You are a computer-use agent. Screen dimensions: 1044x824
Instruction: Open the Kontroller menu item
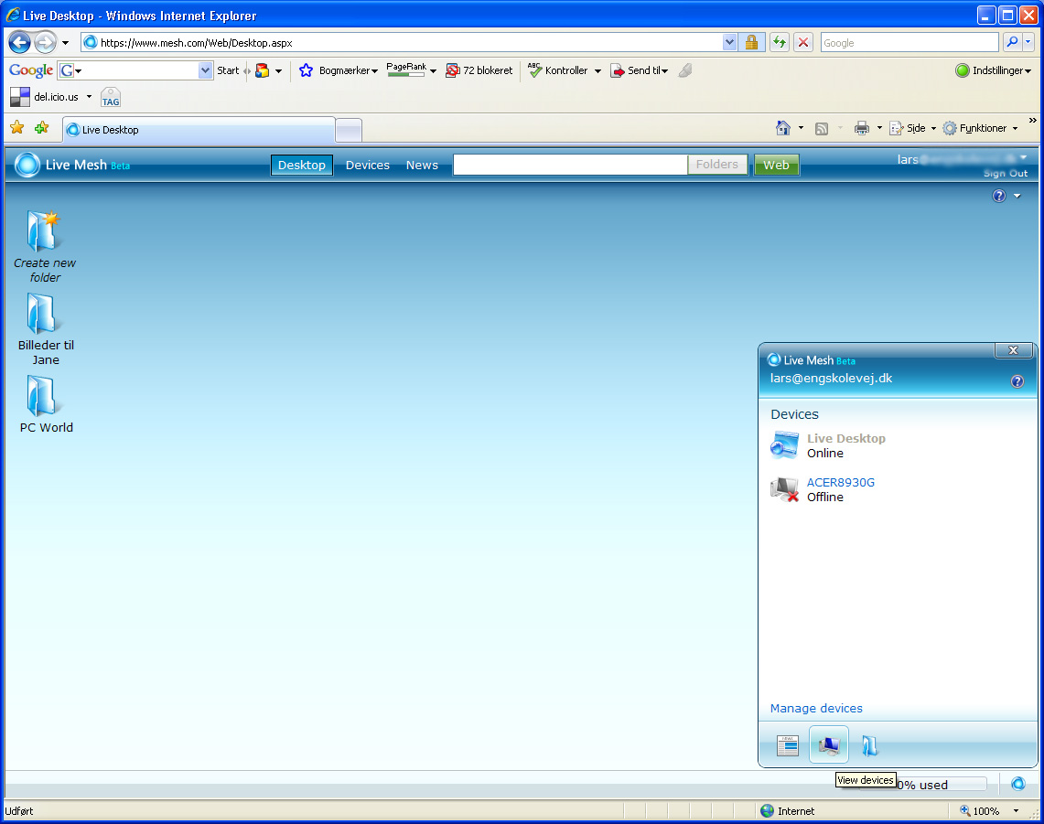(x=558, y=70)
